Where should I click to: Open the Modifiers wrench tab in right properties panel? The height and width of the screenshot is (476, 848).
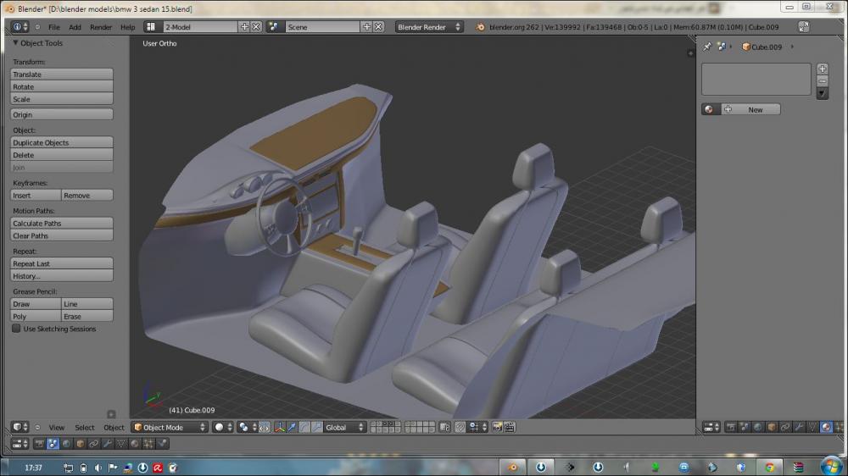798,427
